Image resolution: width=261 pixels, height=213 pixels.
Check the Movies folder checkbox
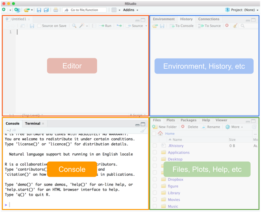155,200
